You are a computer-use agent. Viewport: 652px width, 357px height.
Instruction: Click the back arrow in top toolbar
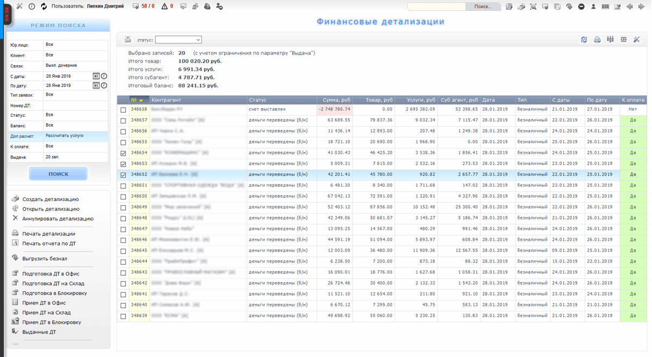[630, 7]
